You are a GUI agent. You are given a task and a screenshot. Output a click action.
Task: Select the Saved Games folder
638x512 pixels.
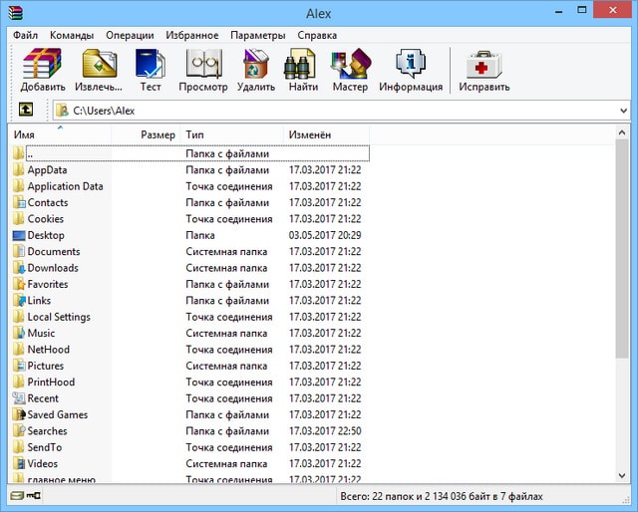[57, 414]
